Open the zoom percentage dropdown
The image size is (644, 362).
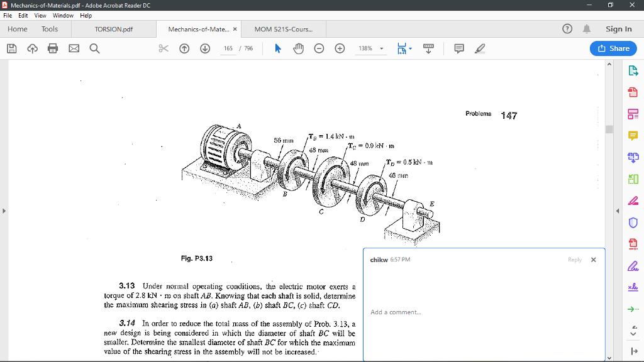coord(381,48)
